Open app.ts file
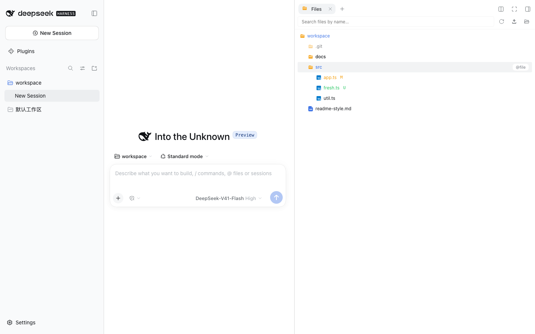535x334 pixels. 415,78
